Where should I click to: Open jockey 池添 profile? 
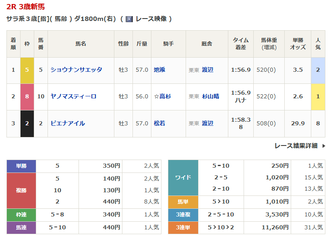(159, 70)
